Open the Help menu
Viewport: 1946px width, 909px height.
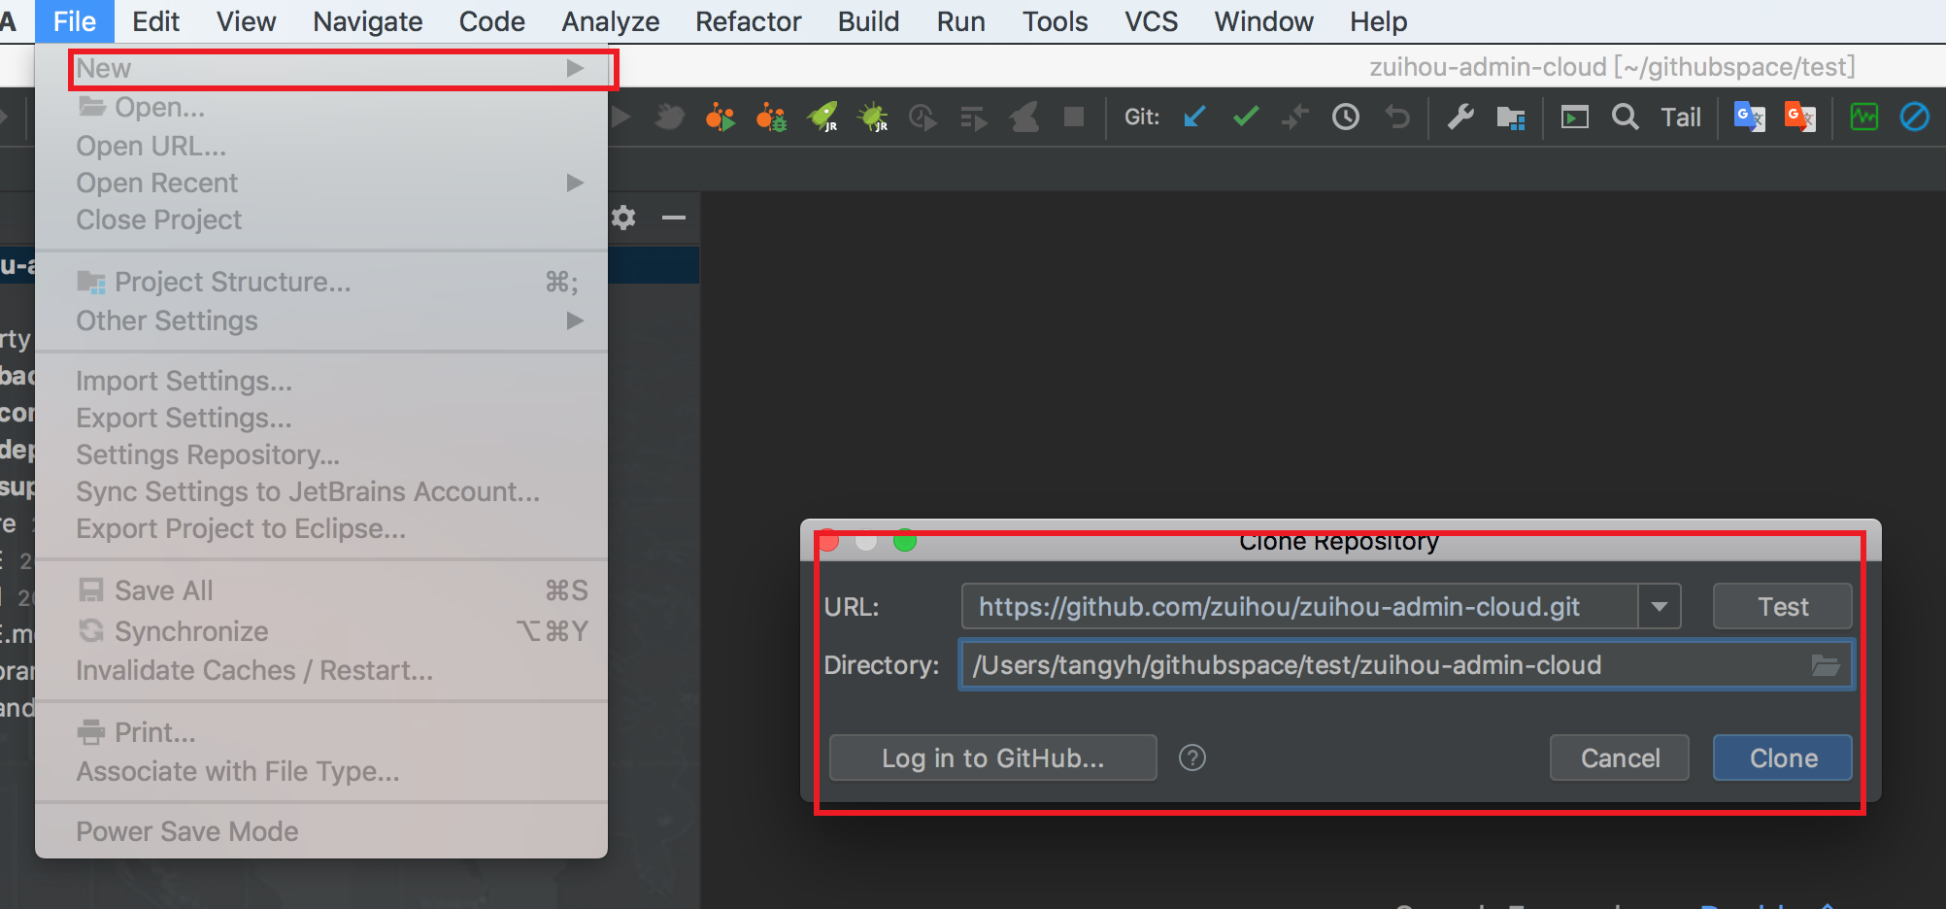point(1378,21)
